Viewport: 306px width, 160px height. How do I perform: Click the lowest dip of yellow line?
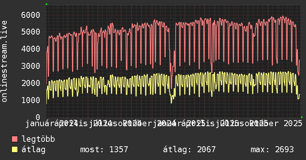(x=172, y=102)
